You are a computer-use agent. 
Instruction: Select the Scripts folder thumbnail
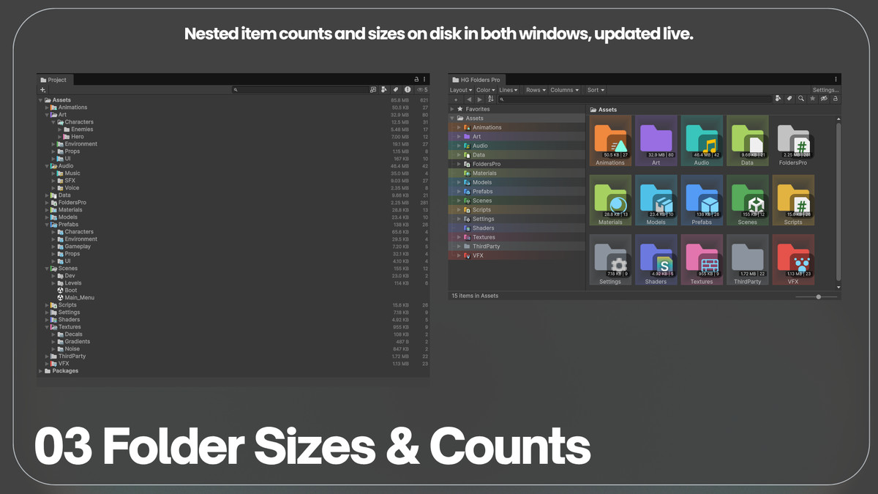tap(793, 200)
